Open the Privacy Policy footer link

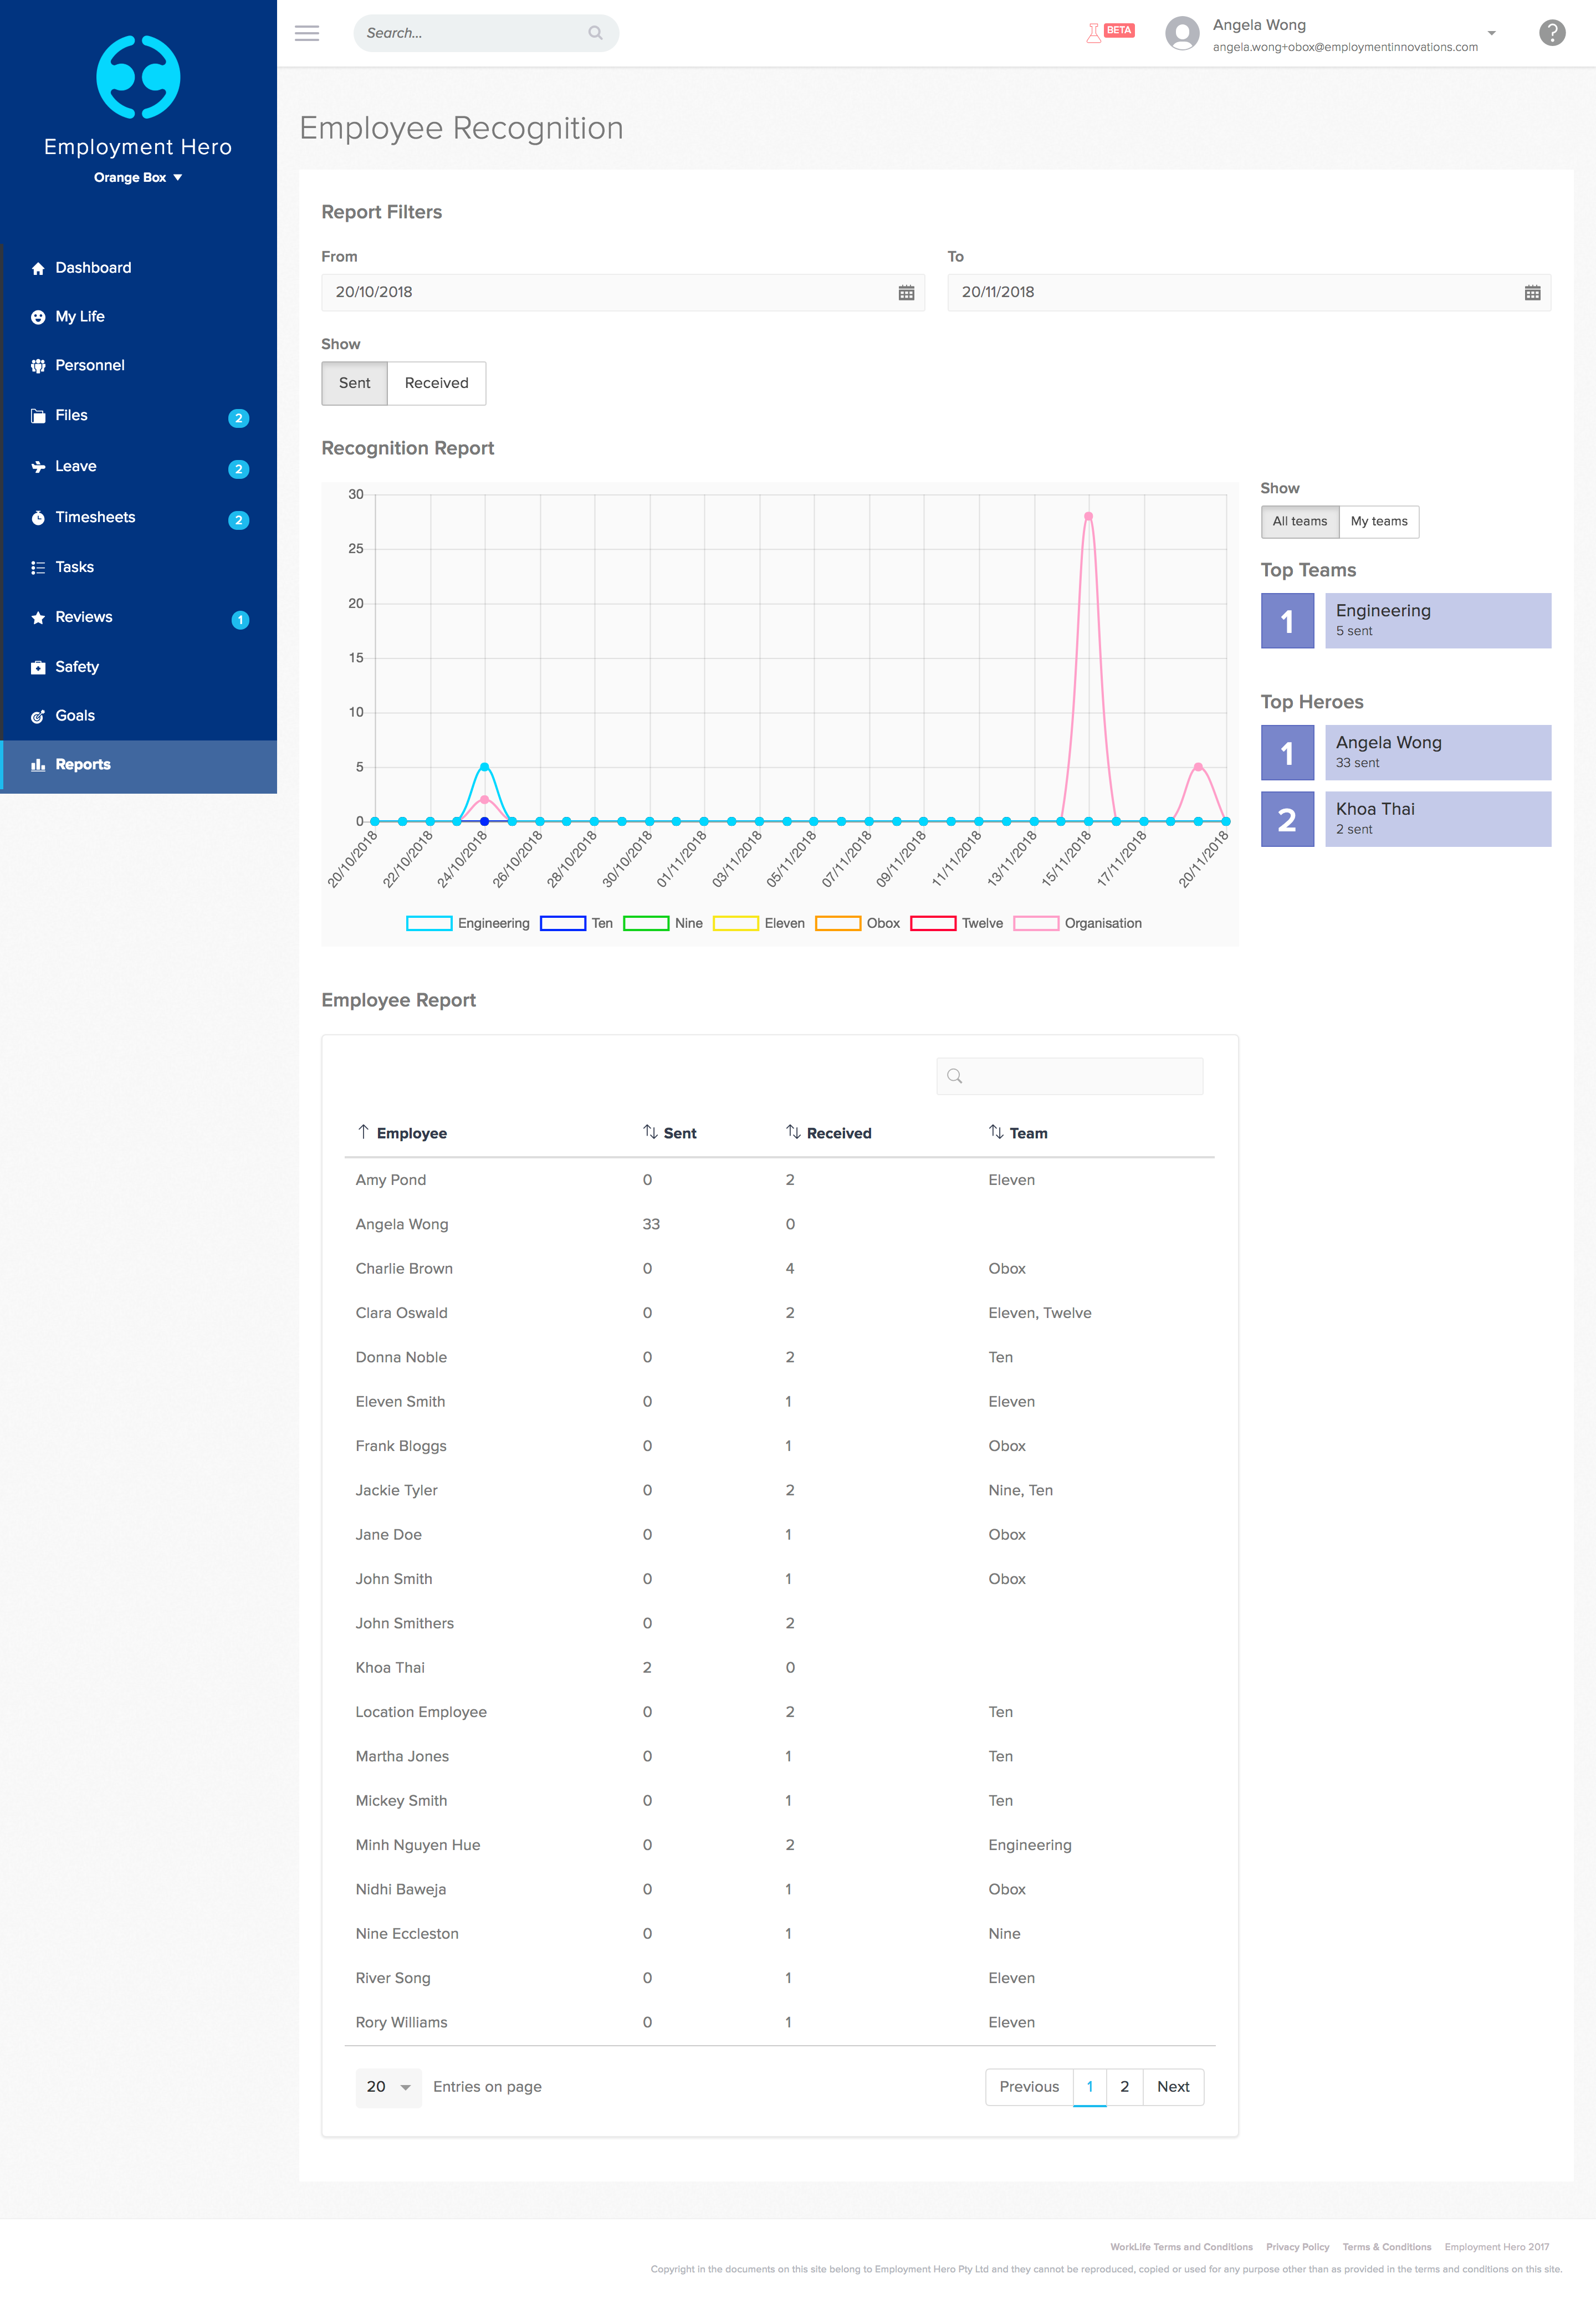point(1297,2247)
